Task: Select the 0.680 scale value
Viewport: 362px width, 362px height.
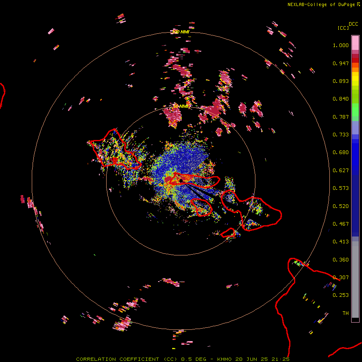Action: click(x=341, y=152)
